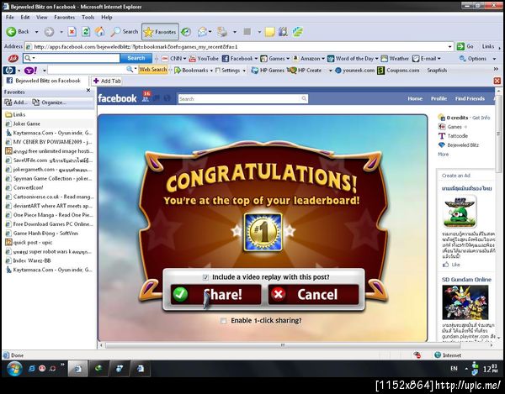Expand the CNN toolbar dropdown

click(x=184, y=59)
